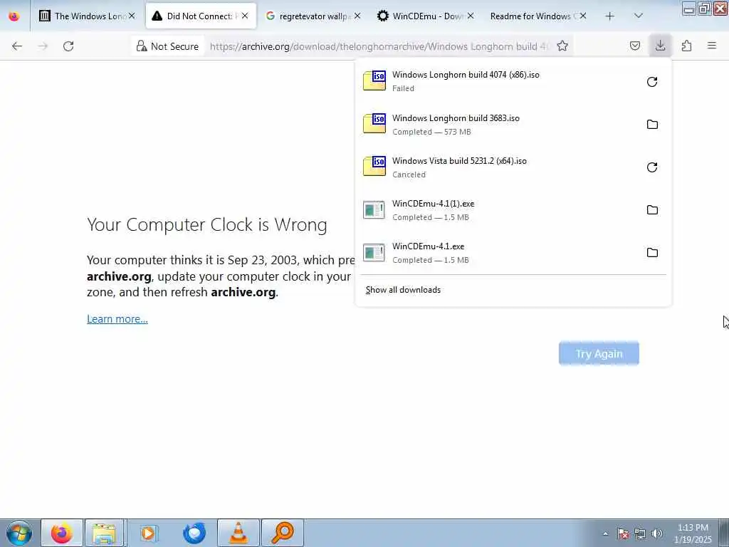Select the Did Not Connect tab
The height and width of the screenshot is (547, 729).
coord(200,16)
